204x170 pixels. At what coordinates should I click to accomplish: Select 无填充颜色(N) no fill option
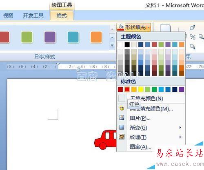pos(151,98)
